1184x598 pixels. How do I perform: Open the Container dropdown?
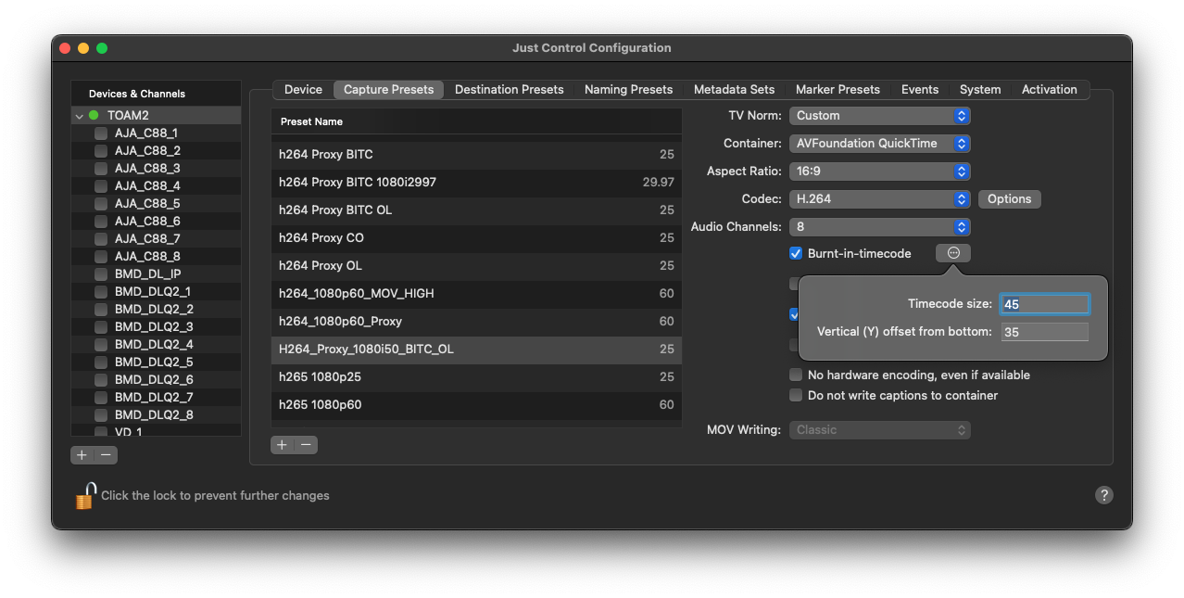click(x=879, y=144)
